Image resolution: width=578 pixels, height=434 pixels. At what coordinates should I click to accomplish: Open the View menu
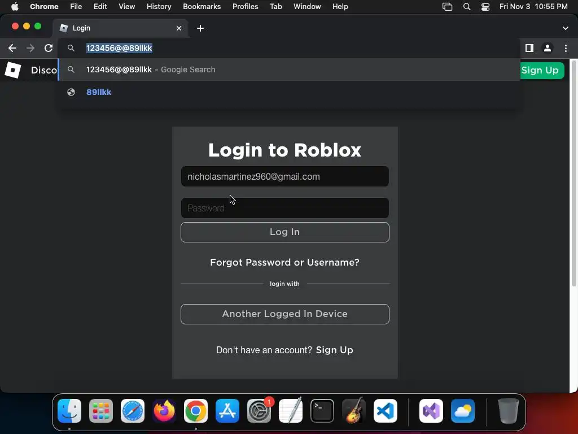click(x=127, y=6)
